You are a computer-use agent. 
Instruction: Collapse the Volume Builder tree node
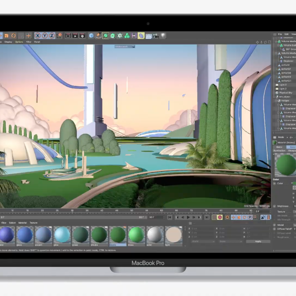[278, 46]
